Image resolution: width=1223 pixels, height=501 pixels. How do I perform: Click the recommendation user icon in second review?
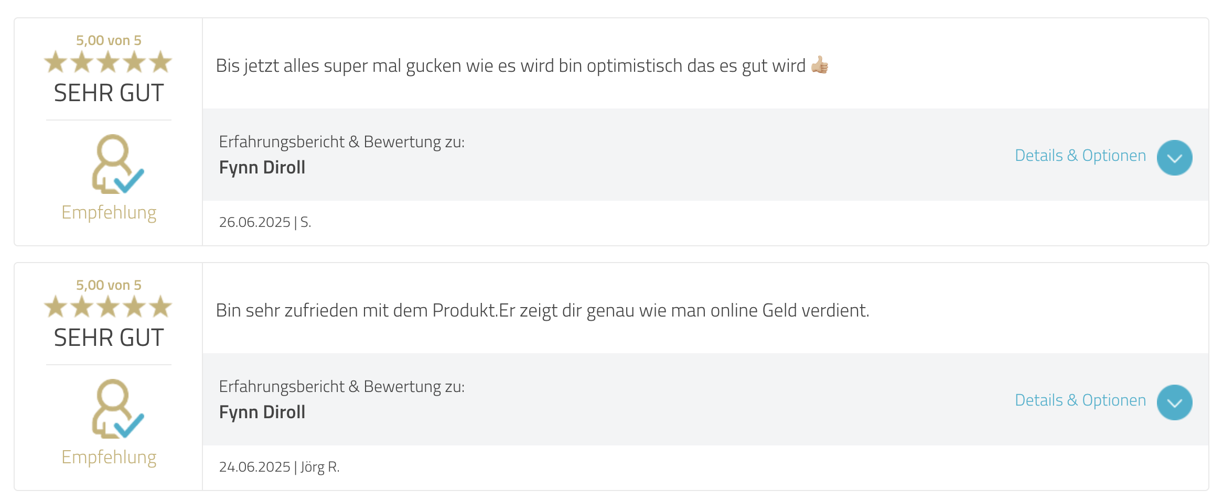coord(117,409)
